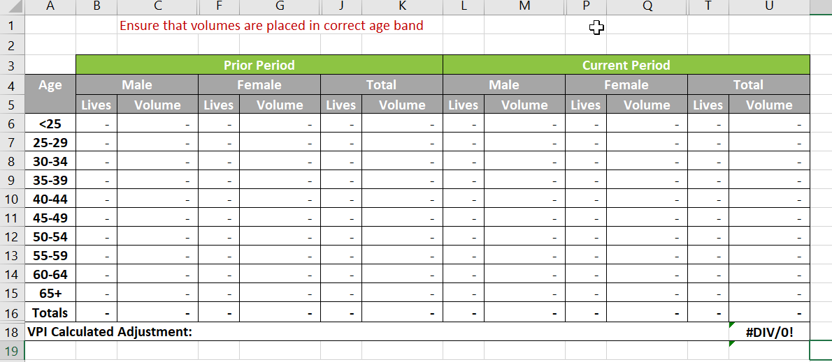
Task: Select column header U
Action: (769, 7)
